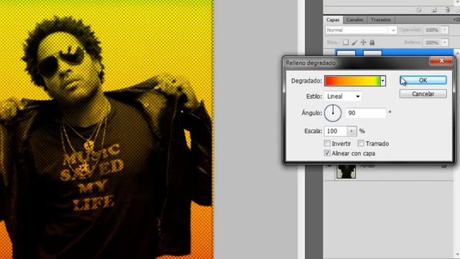Open the blend mode dropdown showing Normal

tap(361, 30)
